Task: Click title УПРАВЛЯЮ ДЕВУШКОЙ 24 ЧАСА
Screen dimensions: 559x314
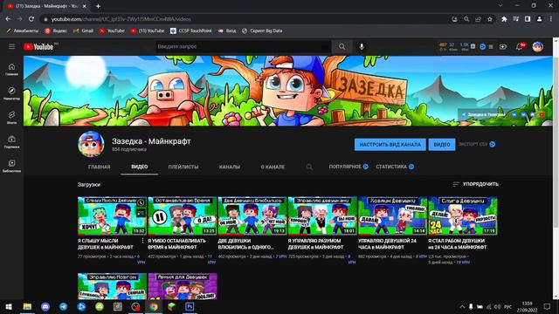Action: click(387, 244)
